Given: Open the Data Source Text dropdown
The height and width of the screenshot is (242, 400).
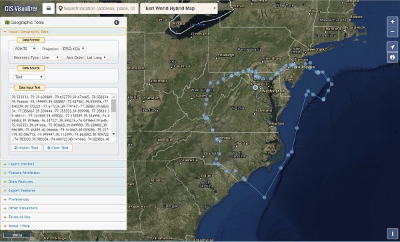Looking at the screenshot, I should pyautogui.click(x=29, y=77).
